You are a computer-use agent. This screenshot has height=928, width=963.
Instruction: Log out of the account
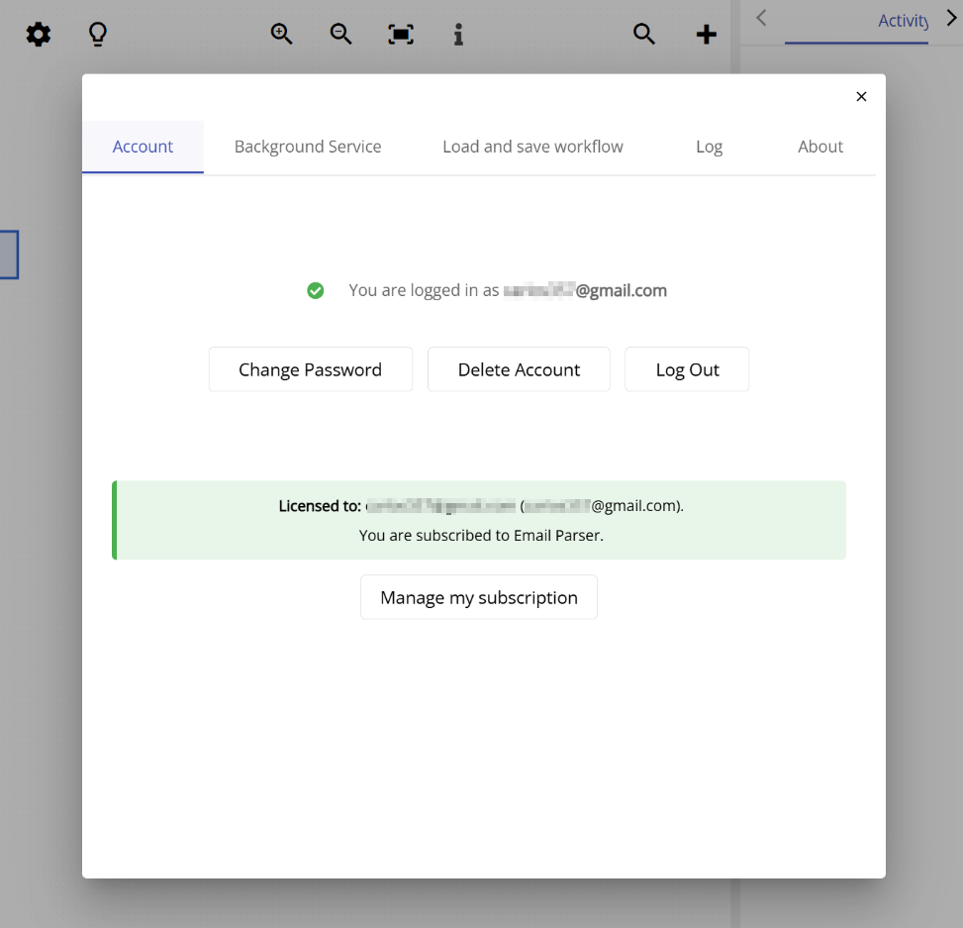click(687, 368)
